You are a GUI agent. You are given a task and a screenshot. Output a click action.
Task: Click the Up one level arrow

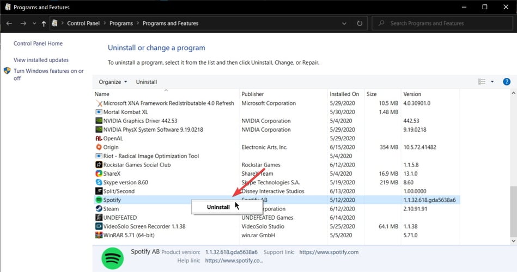(x=44, y=23)
